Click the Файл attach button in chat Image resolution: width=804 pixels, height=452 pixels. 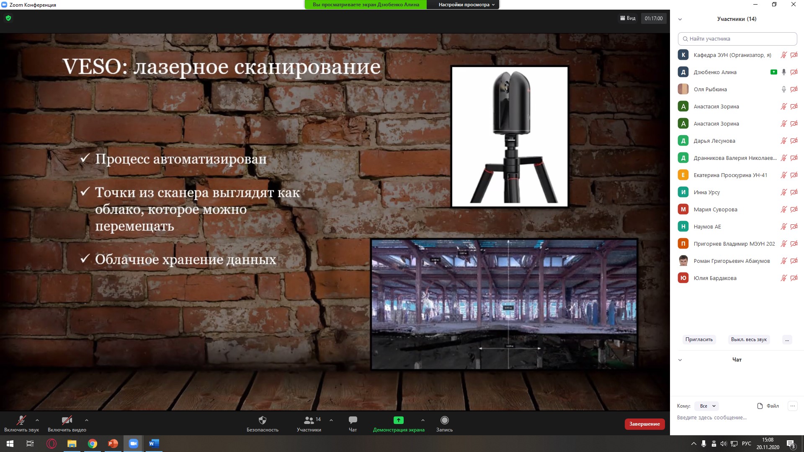(768, 406)
